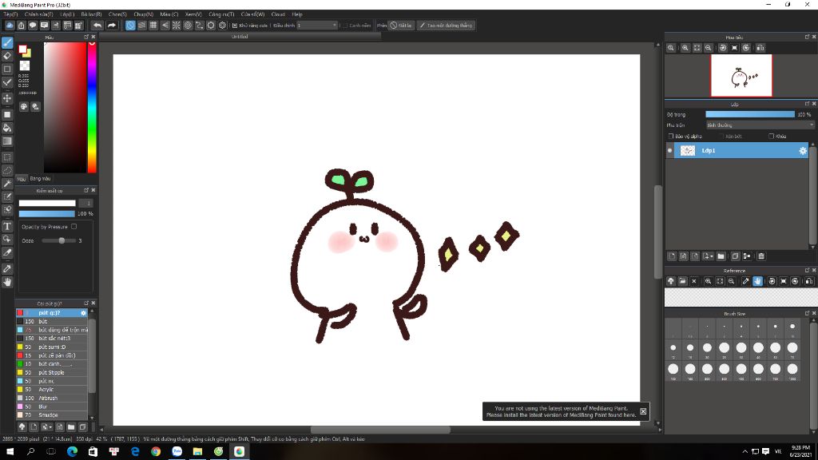Select the Move tool
The image size is (818, 460).
7,98
